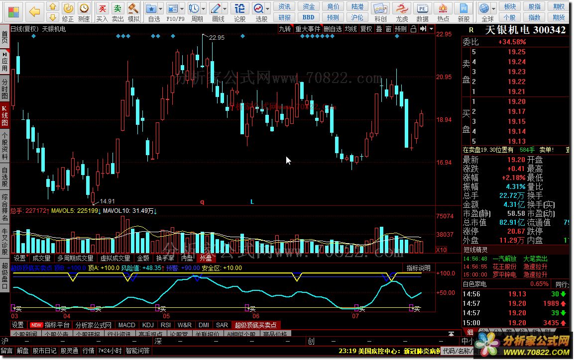
Task: Click the 资讯 news button
Action: pyautogui.click(x=284, y=6)
